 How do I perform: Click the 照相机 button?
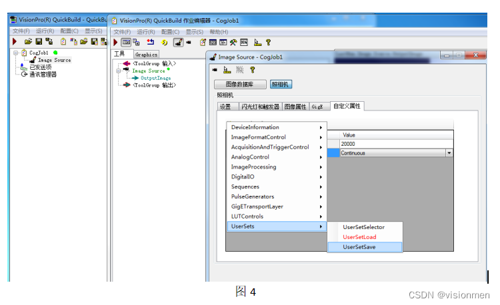pos(281,84)
